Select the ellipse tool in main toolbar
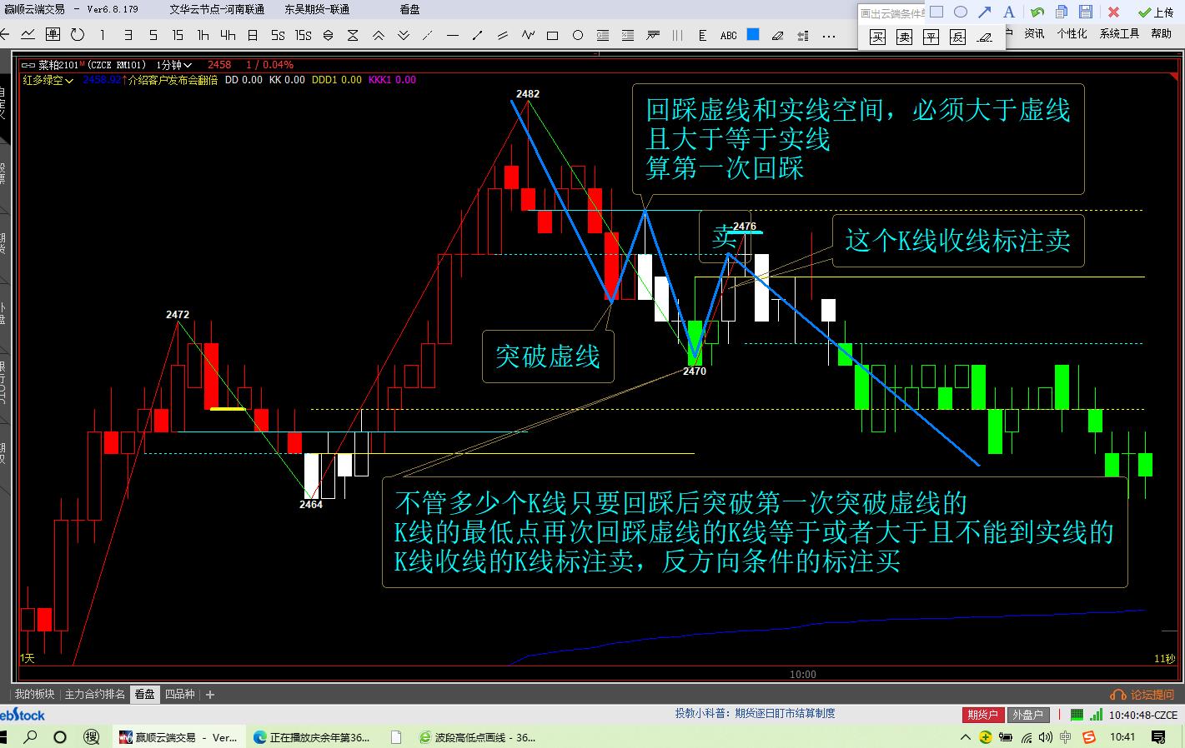The image size is (1185, 748). (x=577, y=36)
